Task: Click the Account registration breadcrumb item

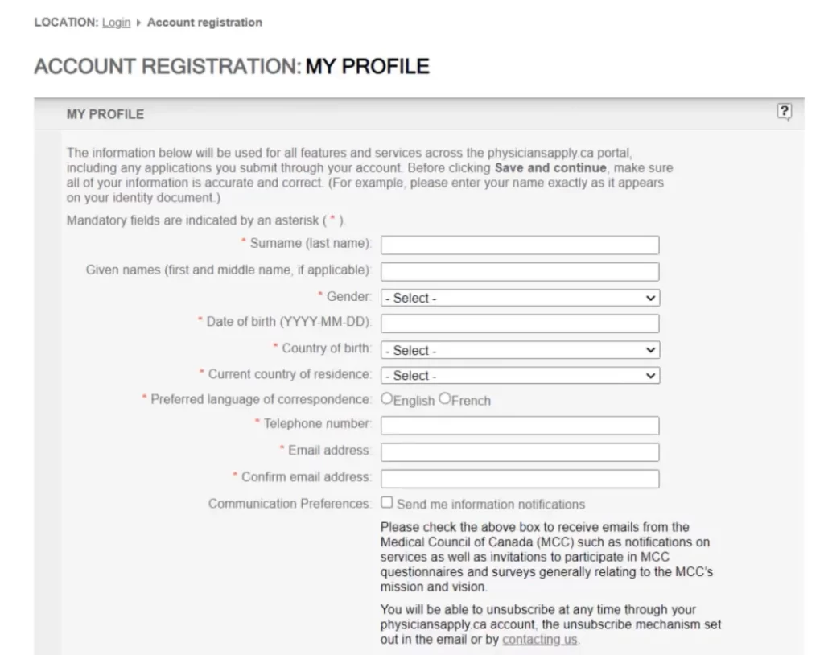Action: pos(204,23)
